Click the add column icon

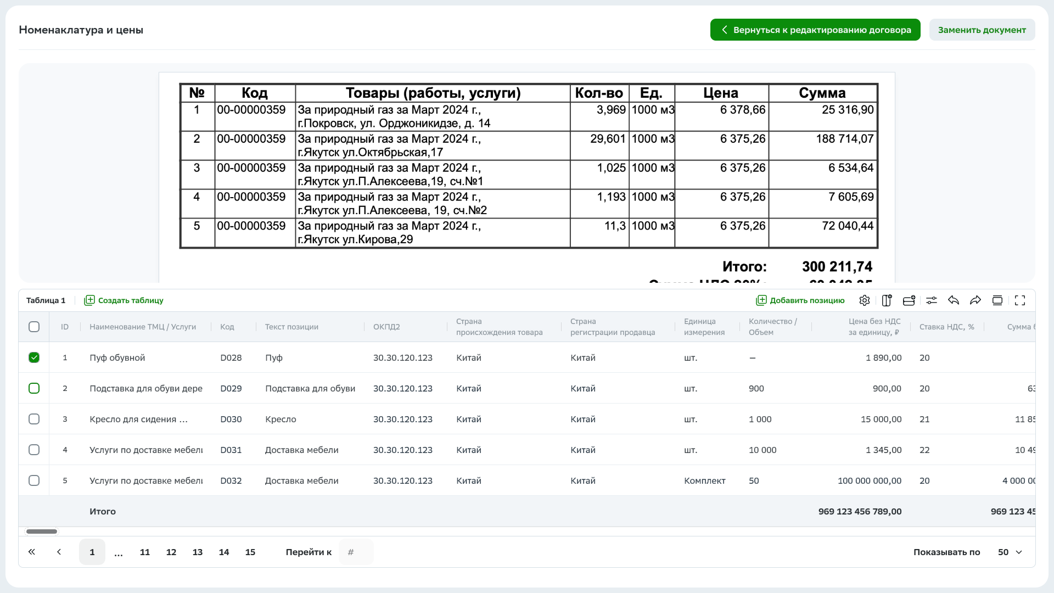pyautogui.click(x=887, y=300)
